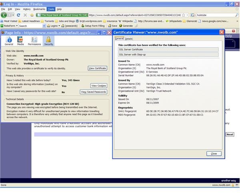The image size is (240, 193).
Task: Open the Bookmarks menu
Action: pyautogui.click(x=39, y=9)
